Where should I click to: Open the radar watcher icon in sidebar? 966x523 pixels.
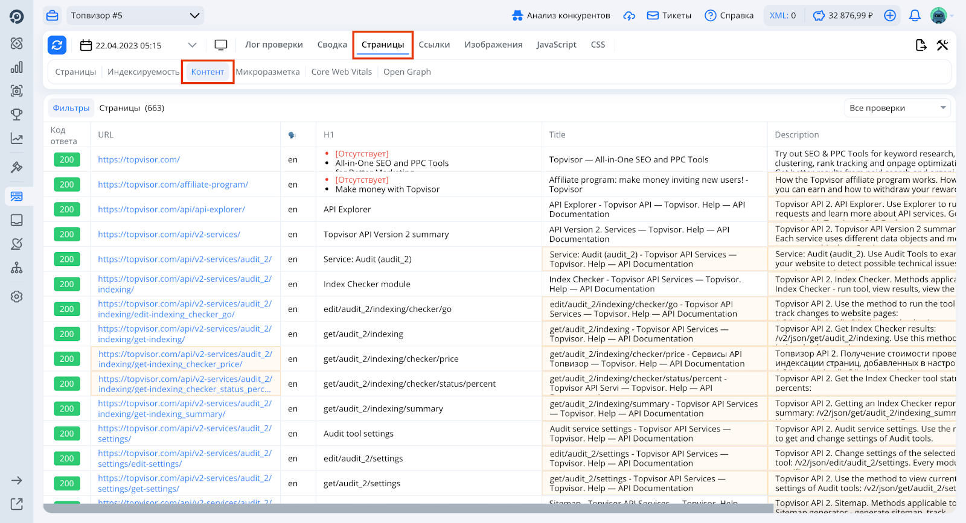coord(17,244)
